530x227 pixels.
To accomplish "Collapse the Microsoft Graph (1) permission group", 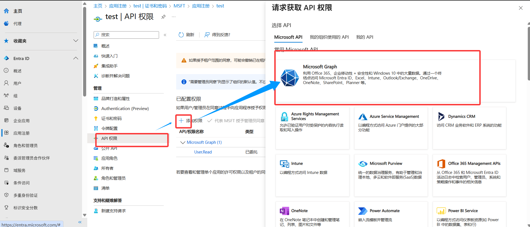I will (183, 142).
